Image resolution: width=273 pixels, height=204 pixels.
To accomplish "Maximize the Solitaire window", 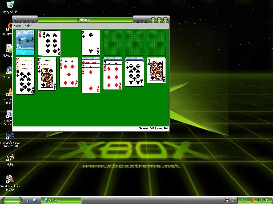I will (x=159, y=20).
